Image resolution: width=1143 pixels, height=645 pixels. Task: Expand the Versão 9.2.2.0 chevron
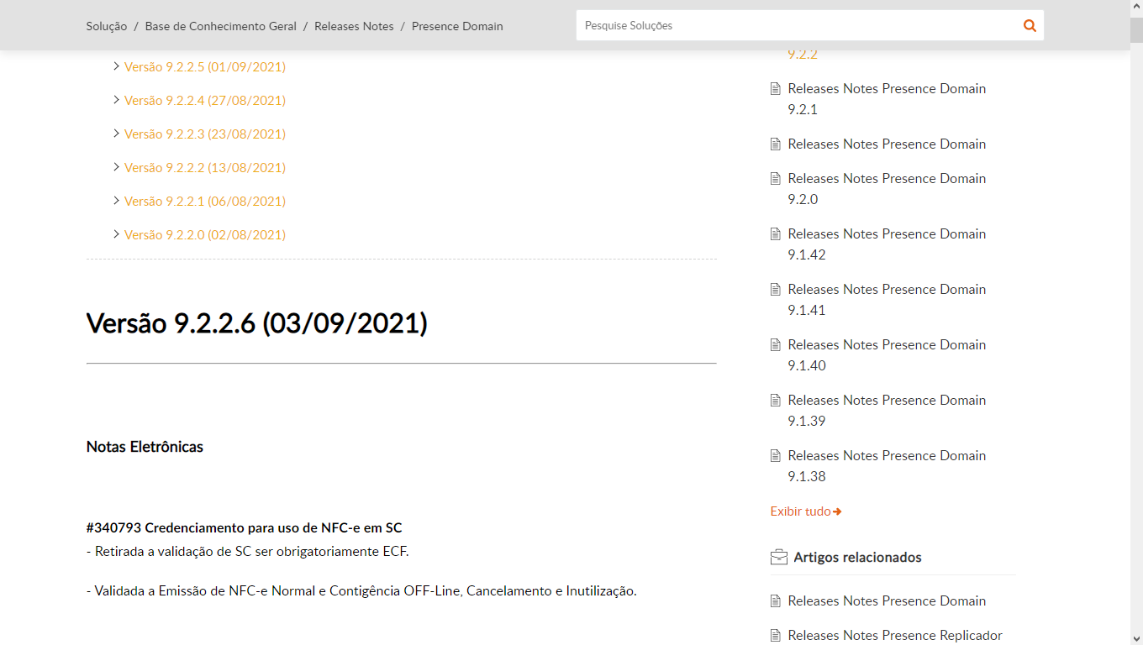pos(117,233)
